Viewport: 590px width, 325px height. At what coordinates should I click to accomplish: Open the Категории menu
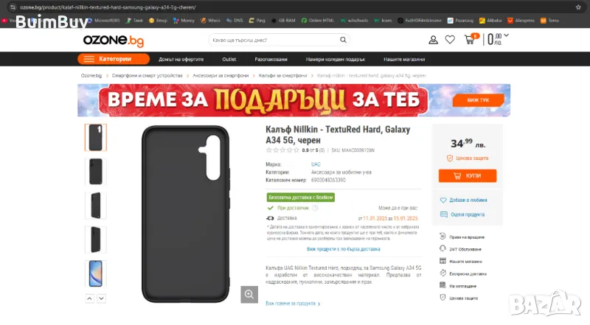114,59
